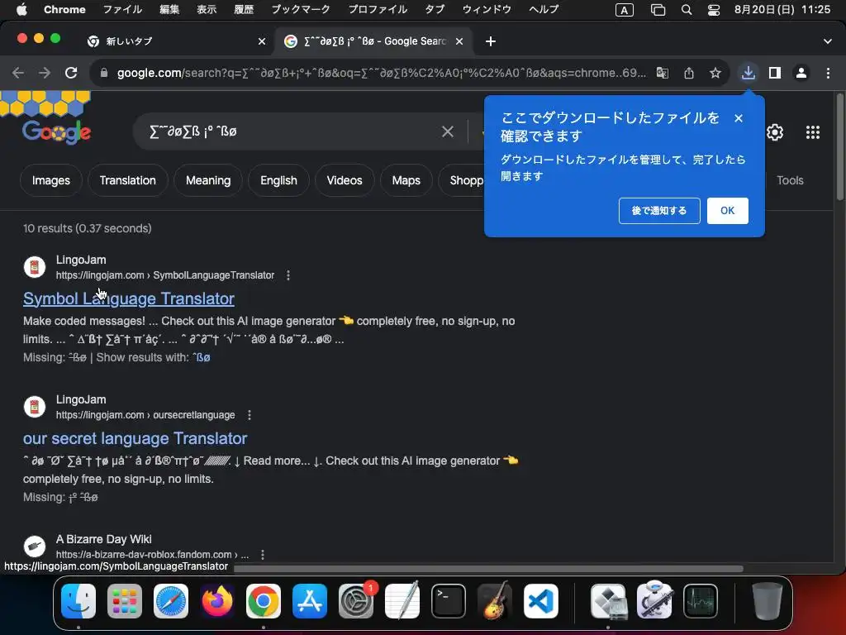
Task: Filter results by Images
Action: point(50,180)
